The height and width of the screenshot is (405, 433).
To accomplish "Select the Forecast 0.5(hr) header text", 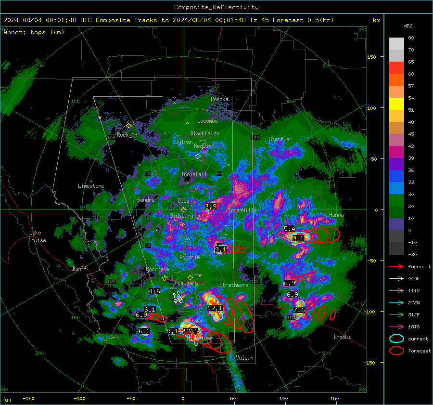I will pyautogui.click(x=303, y=20).
